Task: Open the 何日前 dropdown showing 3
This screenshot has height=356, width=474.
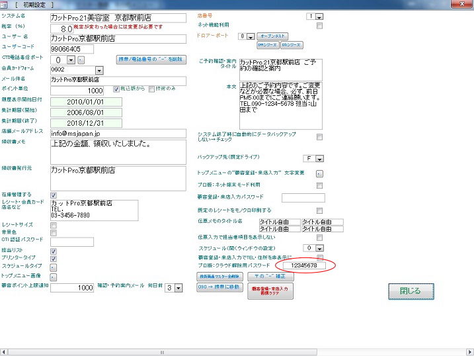Action: click(x=178, y=288)
